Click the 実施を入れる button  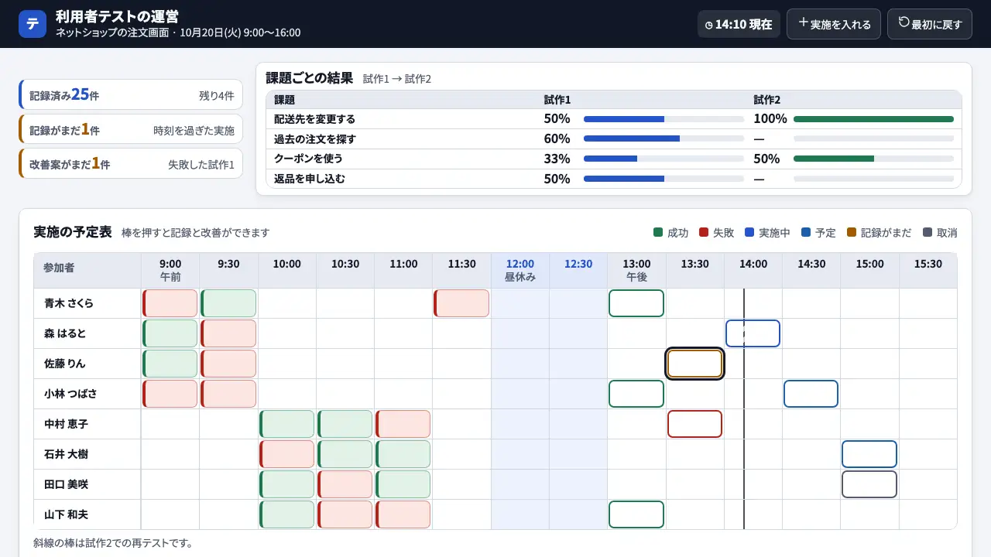pos(834,24)
